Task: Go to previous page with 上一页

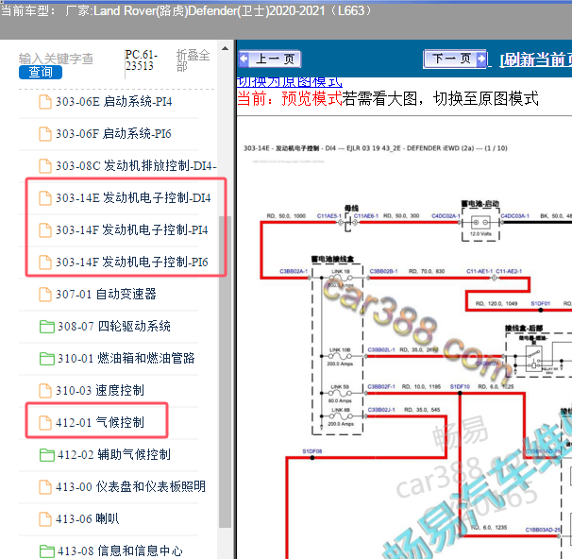Action: click(270, 59)
